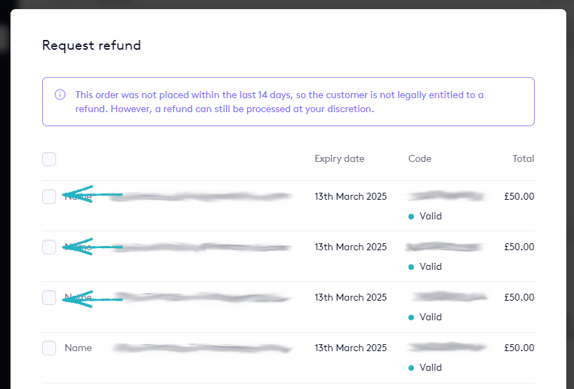Viewport: 574px width, 389px height.
Task: Check the first voucher row's checkbox
Action: pyautogui.click(x=49, y=196)
